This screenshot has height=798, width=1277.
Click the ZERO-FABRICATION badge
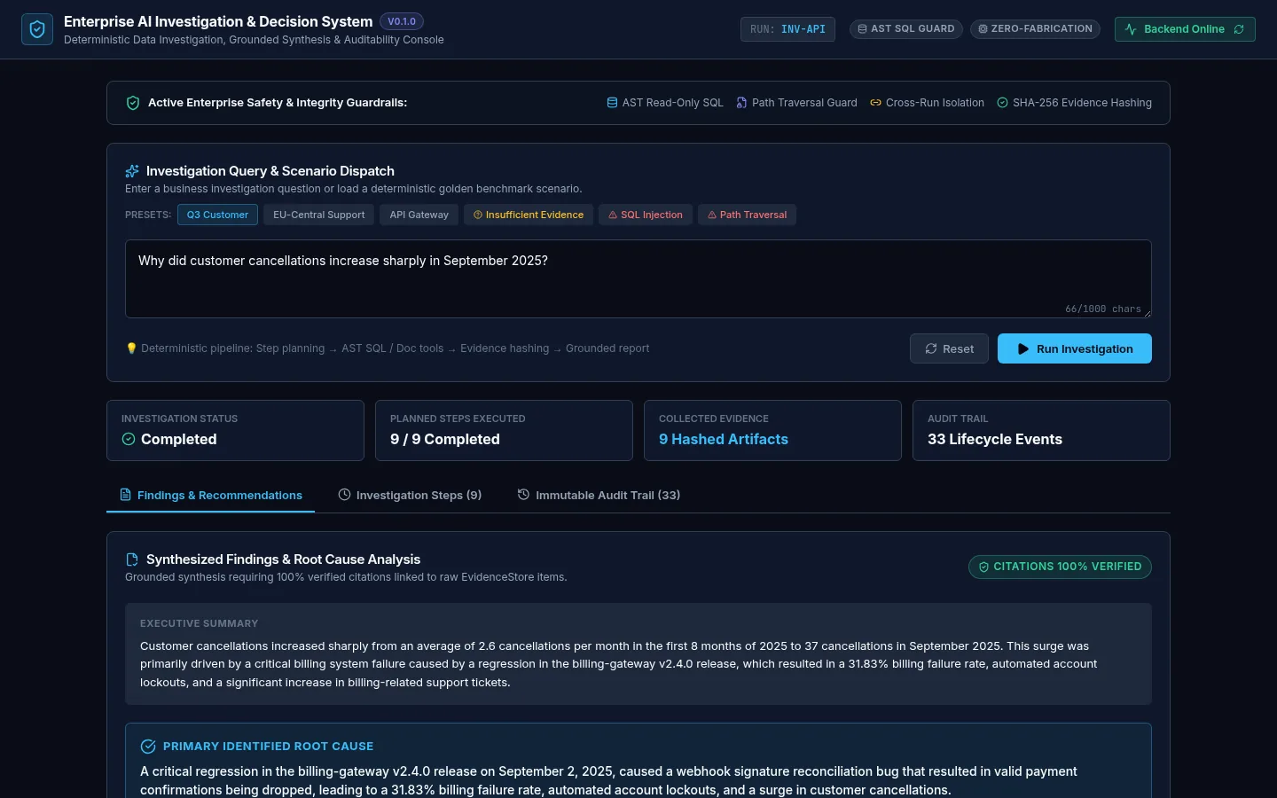coord(1035,29)
